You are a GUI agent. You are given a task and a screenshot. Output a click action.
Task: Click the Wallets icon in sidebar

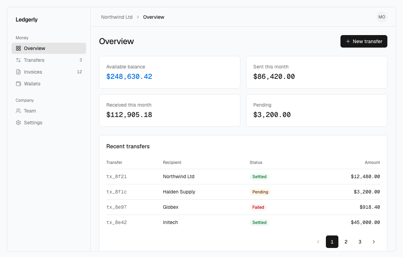pos(18,84)
